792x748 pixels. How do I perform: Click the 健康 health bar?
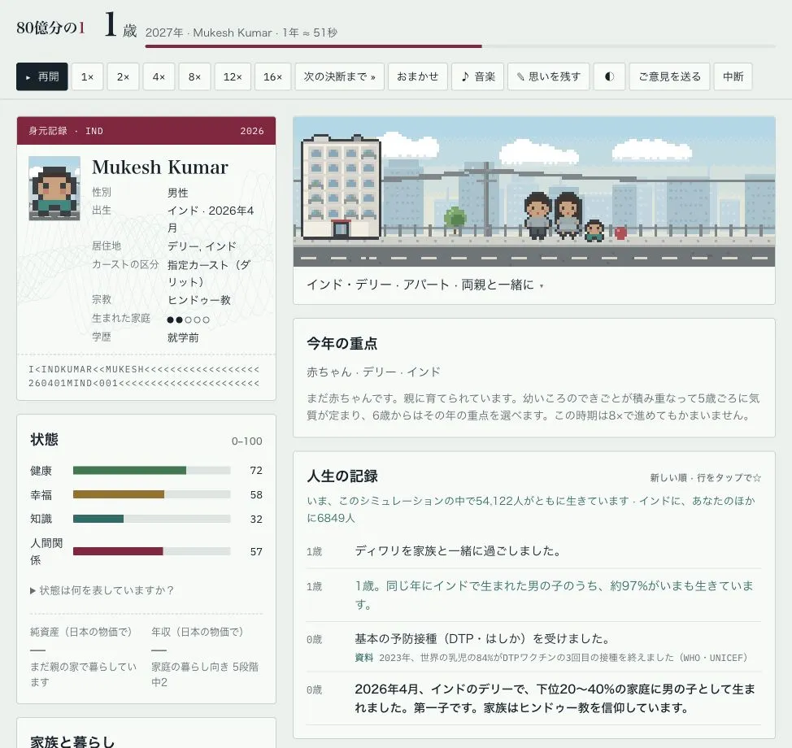tap(151, 471)
